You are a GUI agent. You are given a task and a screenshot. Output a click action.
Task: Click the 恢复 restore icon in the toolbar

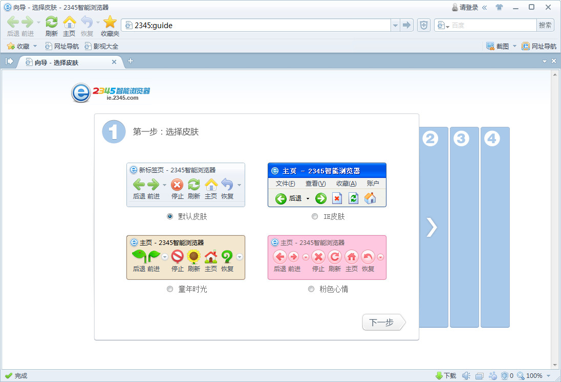[x=87, y=22]
